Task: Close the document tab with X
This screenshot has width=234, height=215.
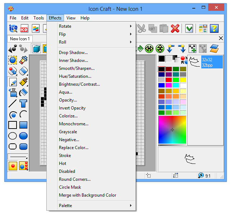Action: pyautogui.click(x=221, y=38)
